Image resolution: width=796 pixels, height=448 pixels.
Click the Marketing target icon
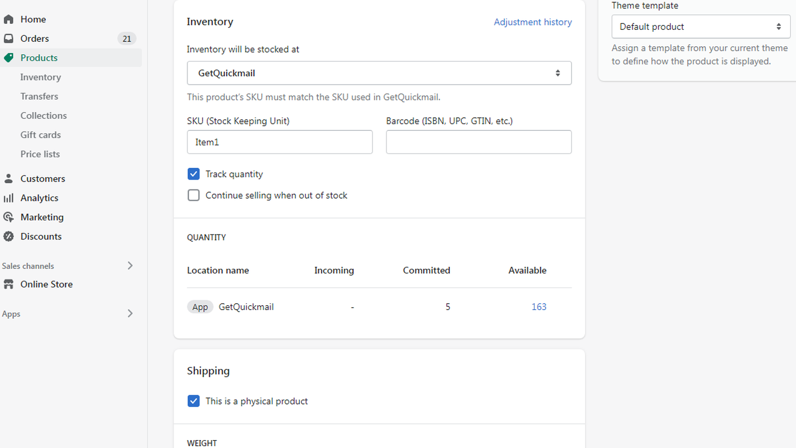click(x=8, y=217)
